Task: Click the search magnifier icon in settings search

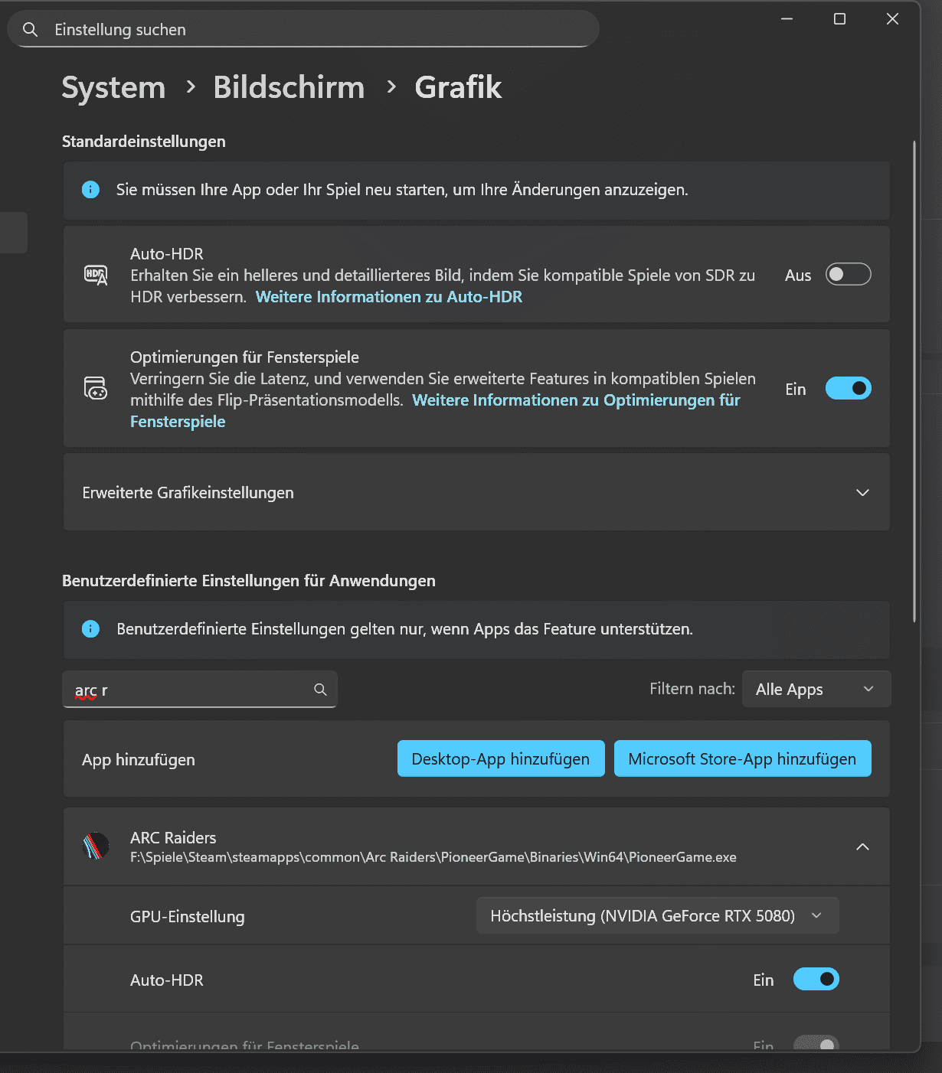Action: pos(30,30)
